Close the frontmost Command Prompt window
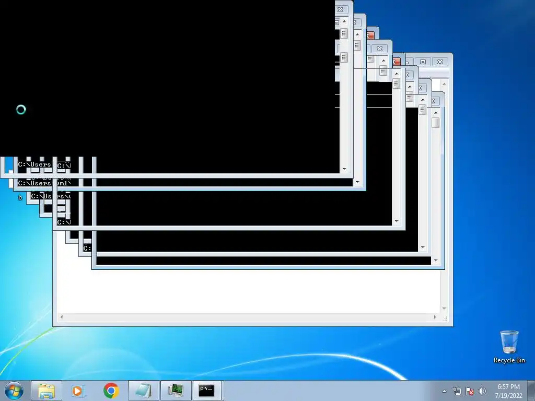 pyautogui.click(x=340, y=9)
